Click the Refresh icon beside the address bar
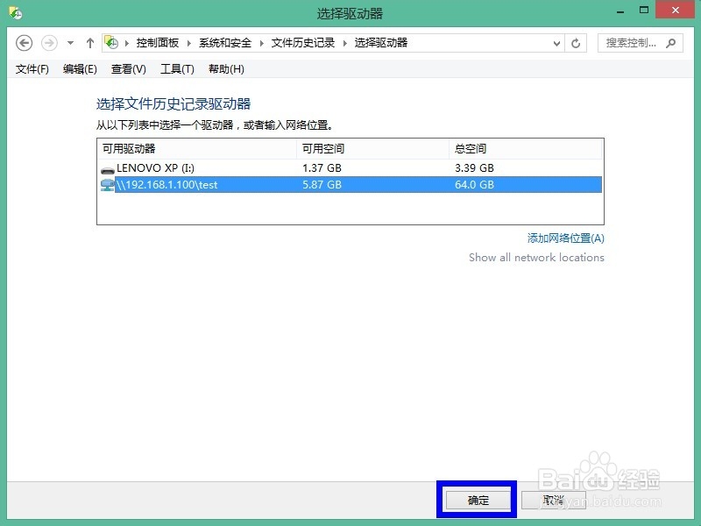 tap(575, 42)
